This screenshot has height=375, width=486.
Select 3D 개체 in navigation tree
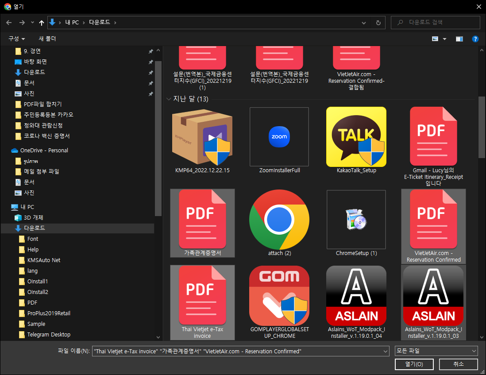(34, 217)
